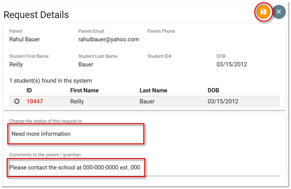Click the Student First Name value Reilly
The width and height of the screenshot is (291, 189).
coord(16,65)
